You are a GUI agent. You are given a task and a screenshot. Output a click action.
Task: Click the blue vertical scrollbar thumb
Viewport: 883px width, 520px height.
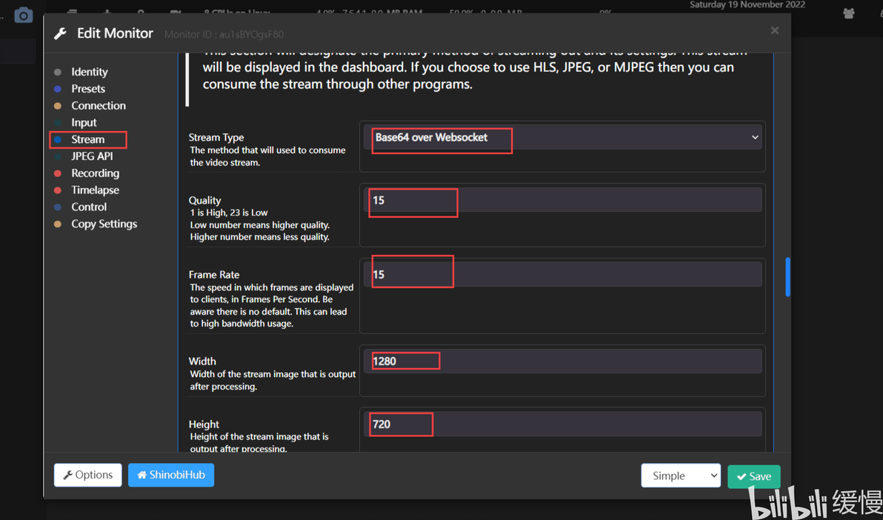pyautogui.click(x=787, y=276)
